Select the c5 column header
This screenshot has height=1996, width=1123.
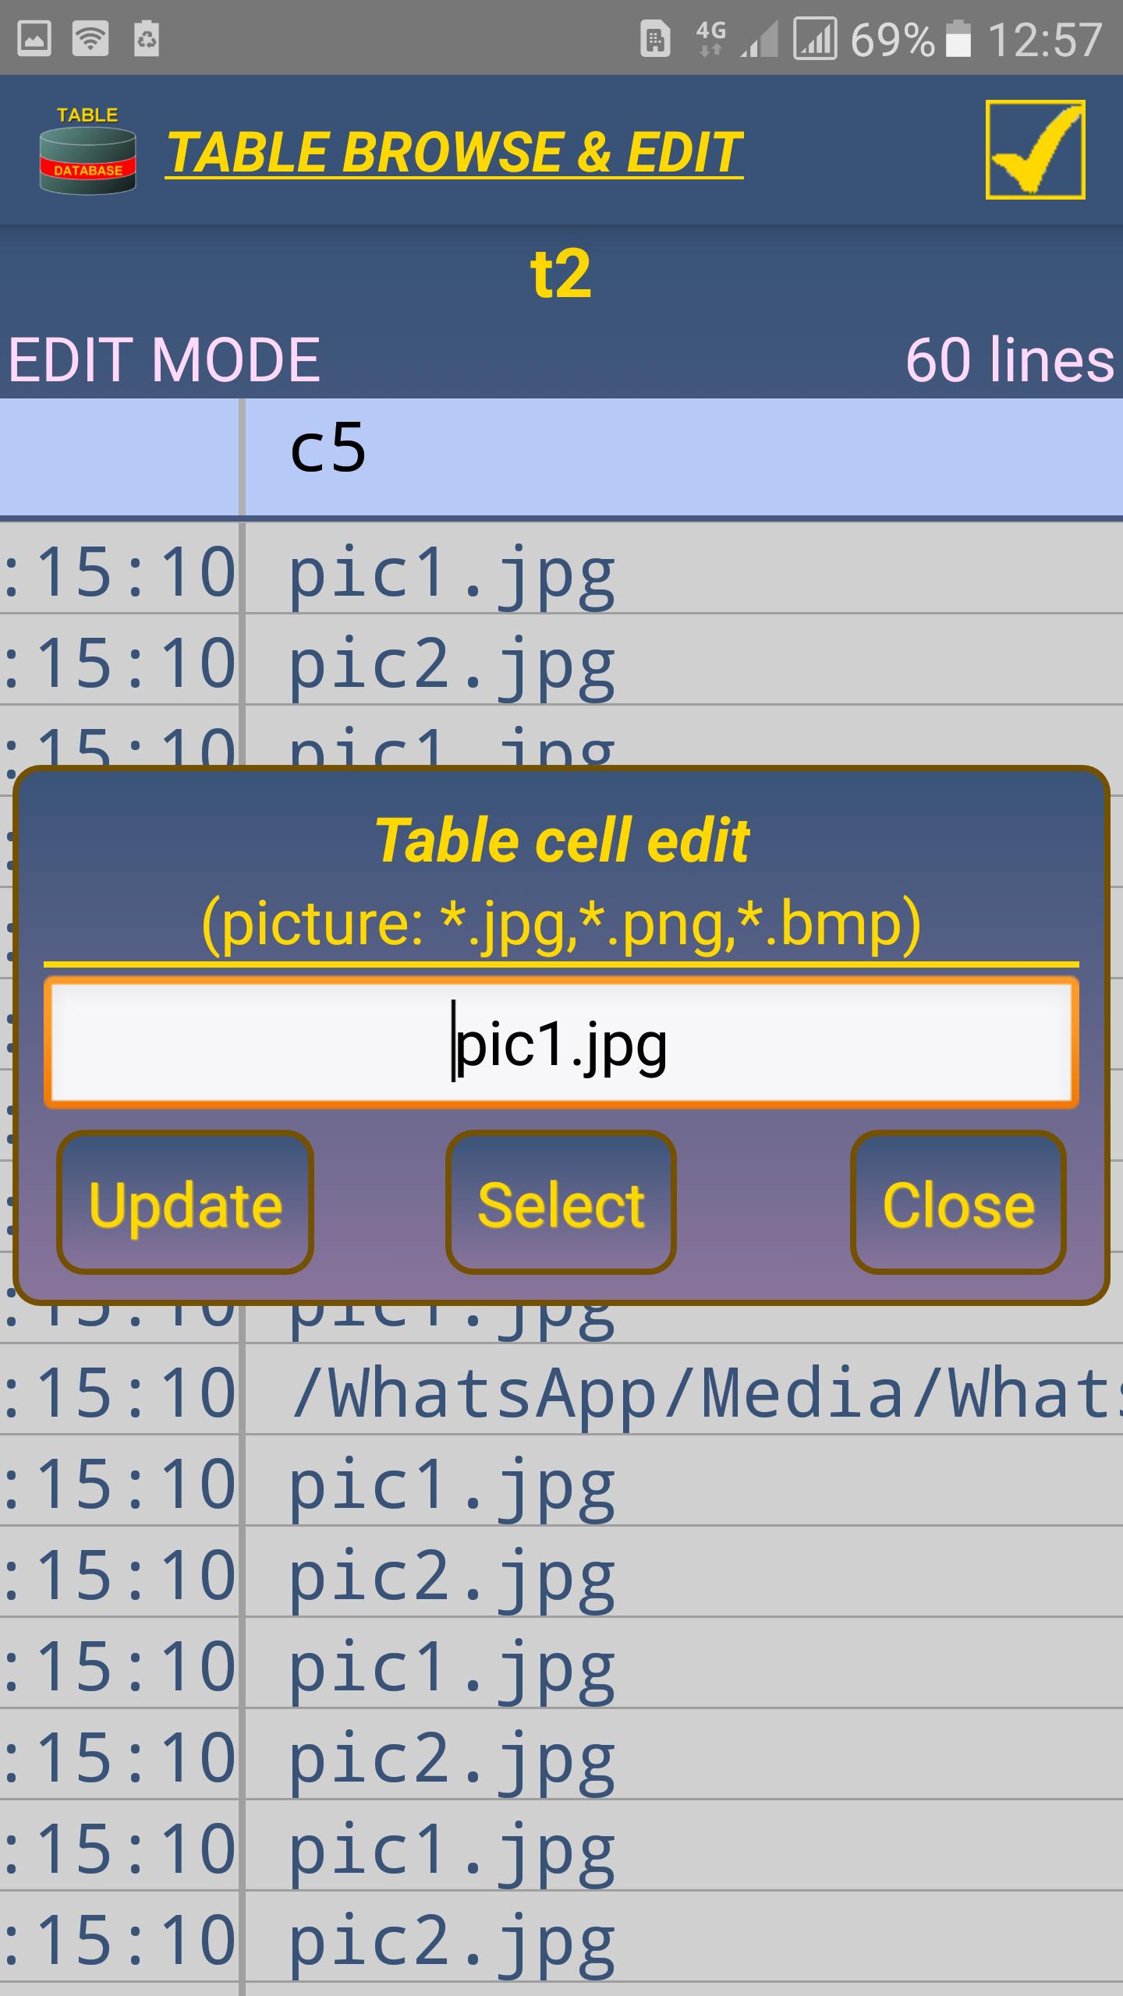tap(328, 450)
